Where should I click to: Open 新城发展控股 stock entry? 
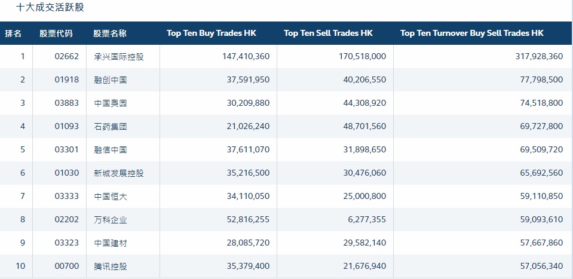pos(119,173)
